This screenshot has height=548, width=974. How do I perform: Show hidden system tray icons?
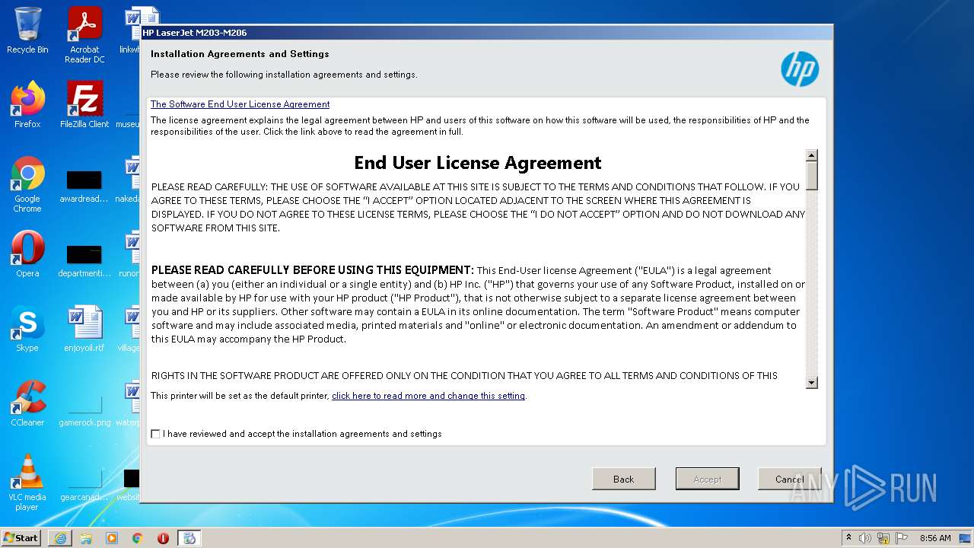[x=849, y=538]
